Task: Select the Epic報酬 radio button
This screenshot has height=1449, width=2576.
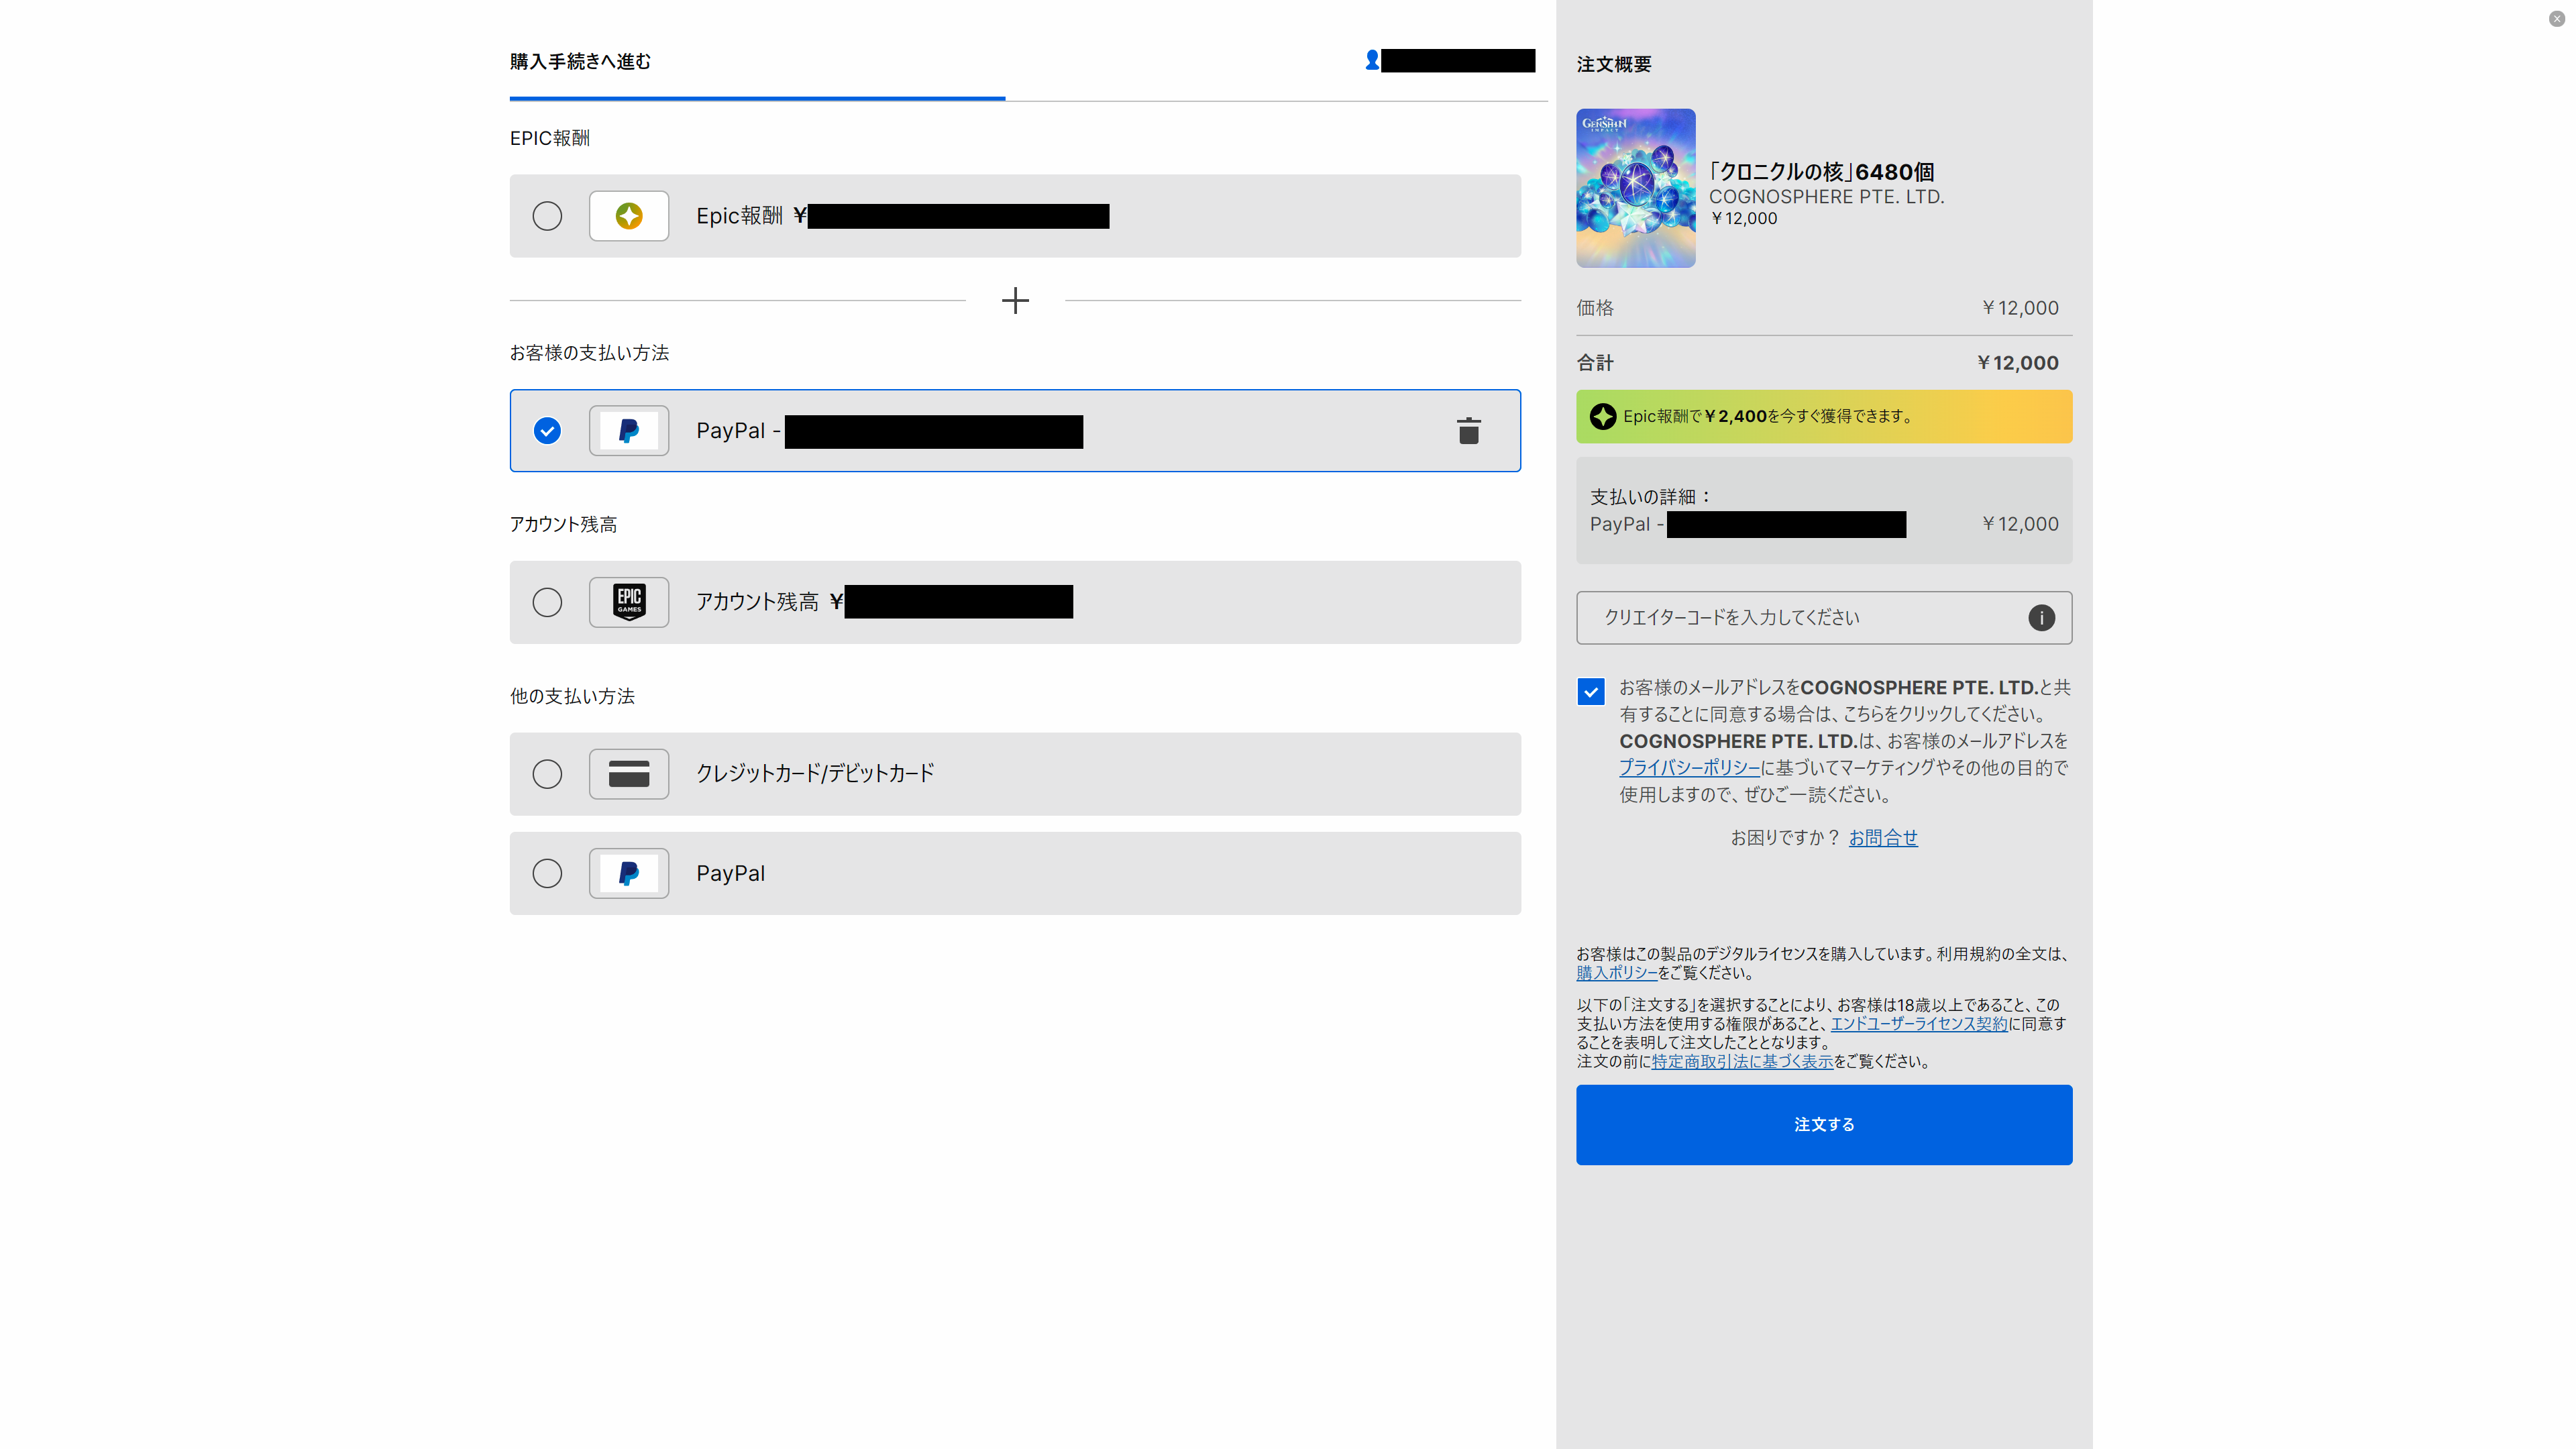Action: point(547,216)
